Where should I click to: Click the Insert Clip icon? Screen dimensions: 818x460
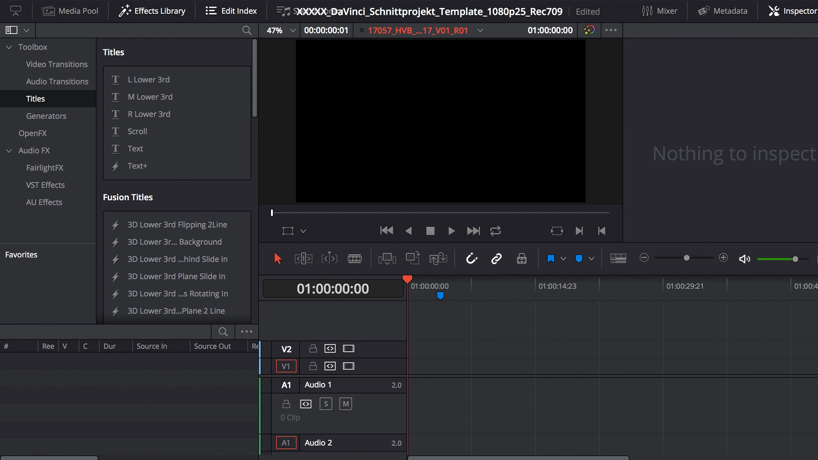(x=387, y=258)
